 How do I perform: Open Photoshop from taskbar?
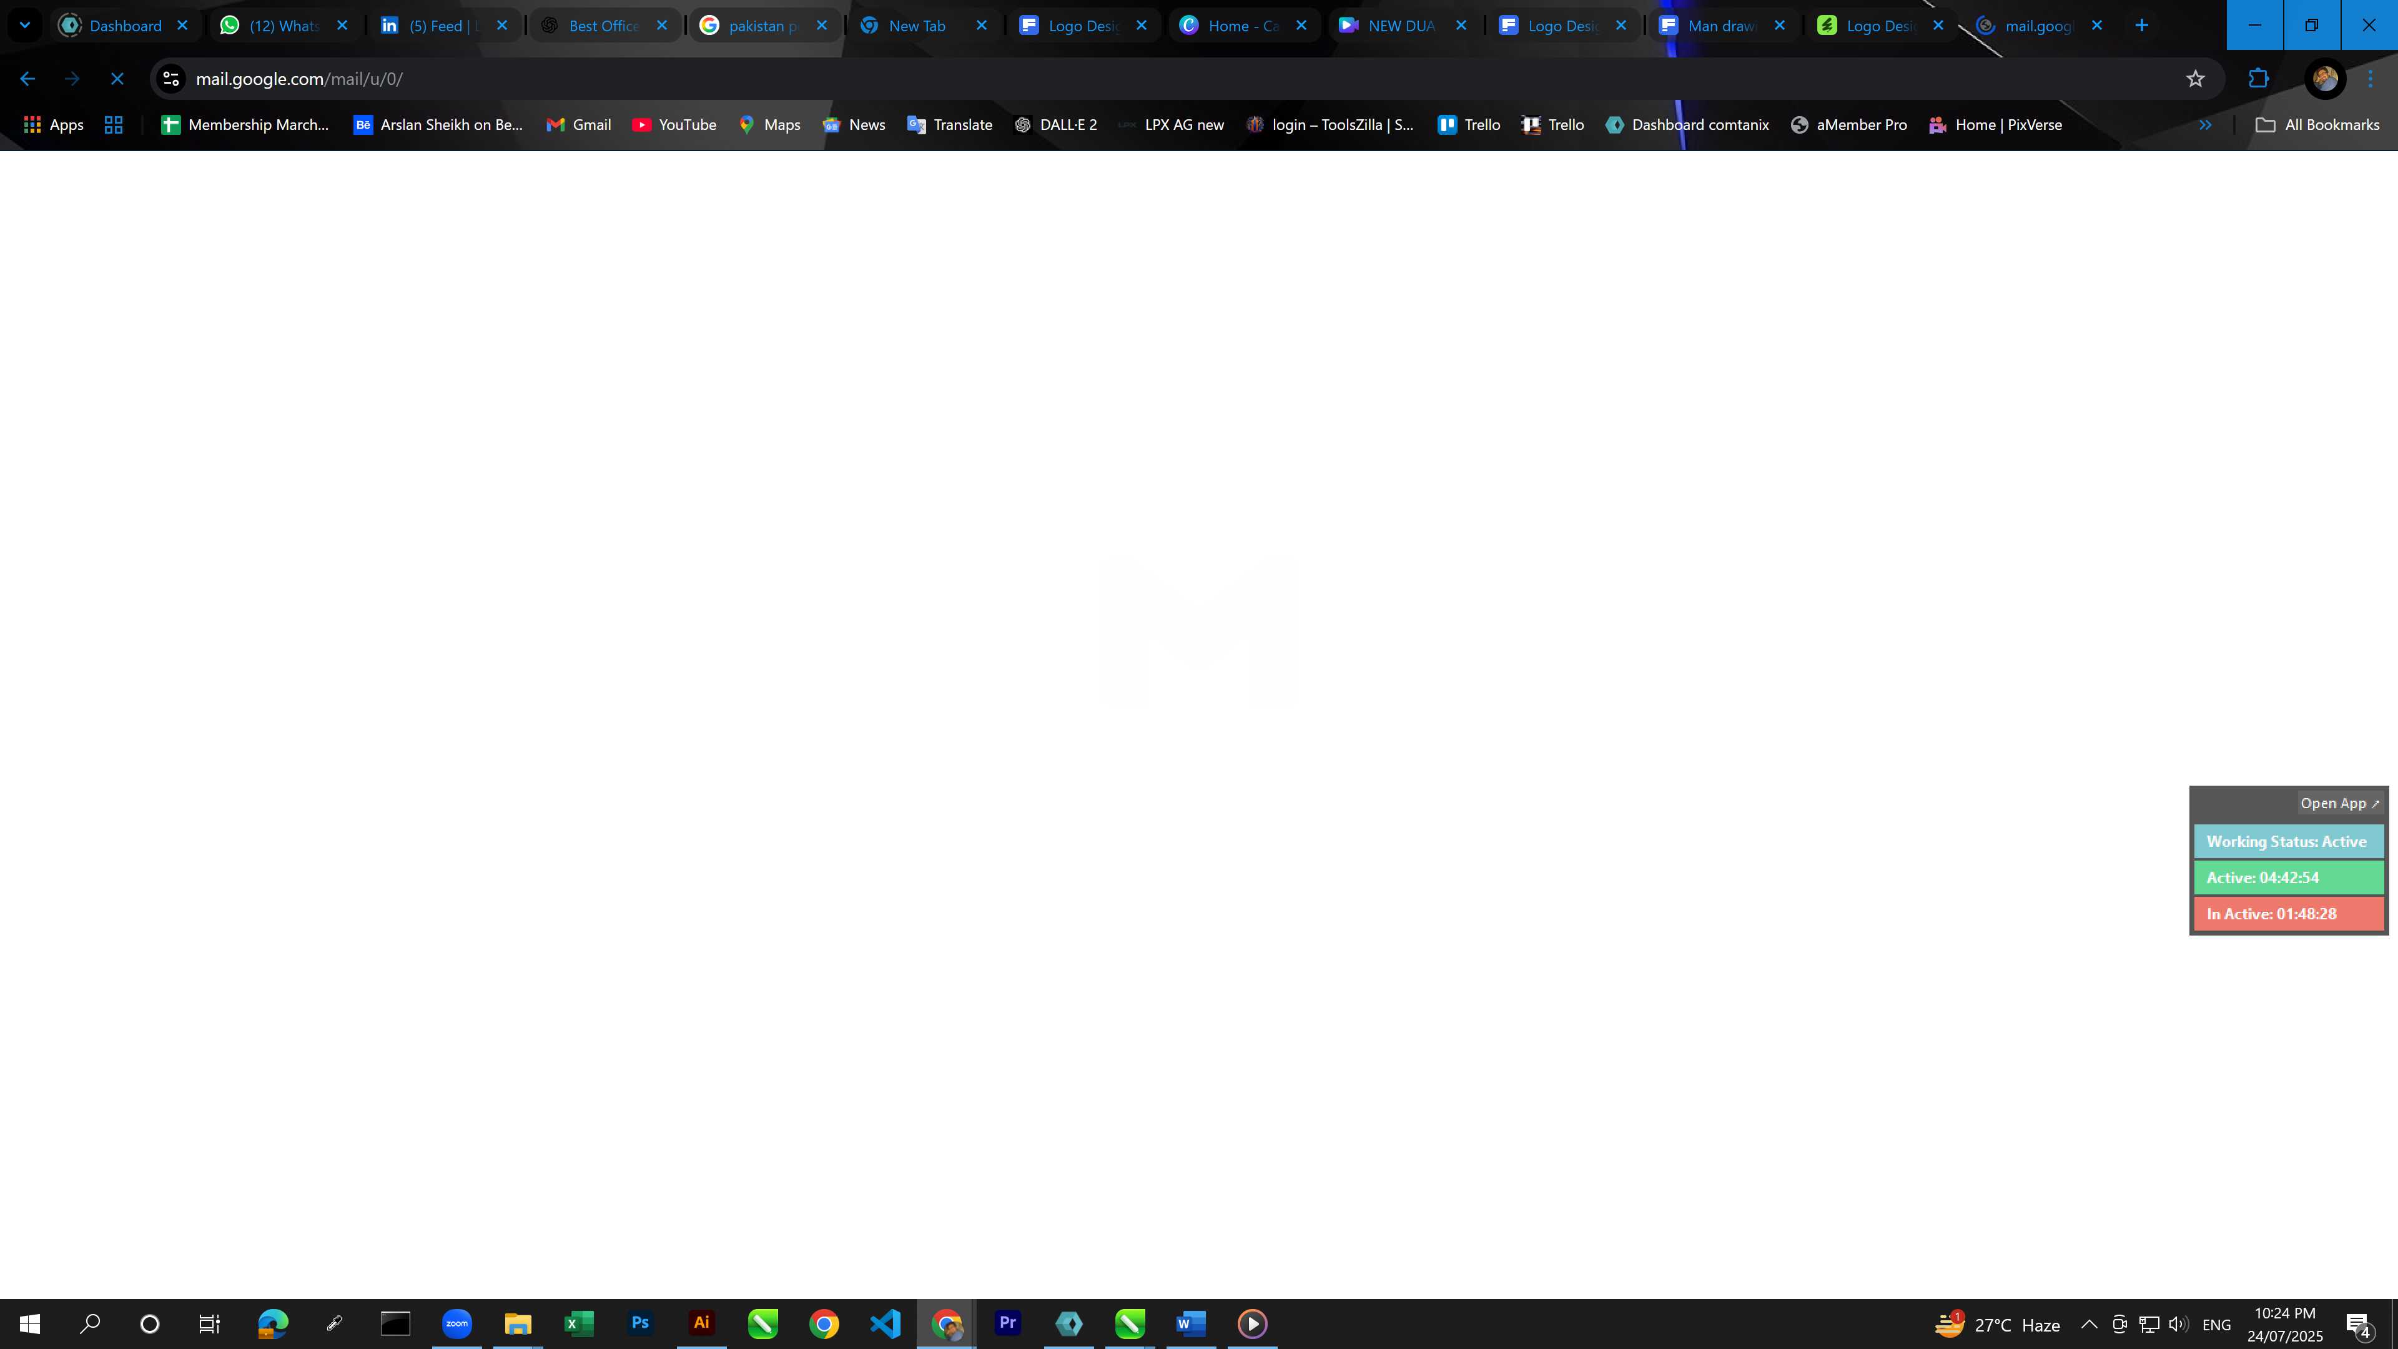pos(641,1324)
